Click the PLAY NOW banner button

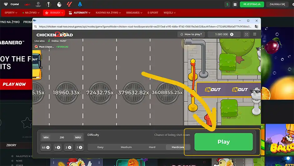tap(16, 84)
